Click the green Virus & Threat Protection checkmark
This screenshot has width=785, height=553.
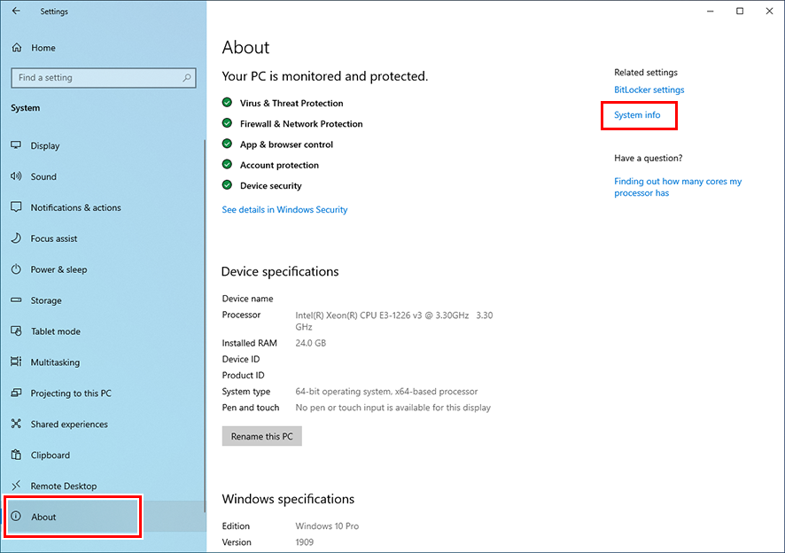pyautogui.click(x=229, y=103)
